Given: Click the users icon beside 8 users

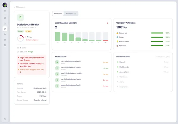Looking at the screenshot, I should coord(18,48).
